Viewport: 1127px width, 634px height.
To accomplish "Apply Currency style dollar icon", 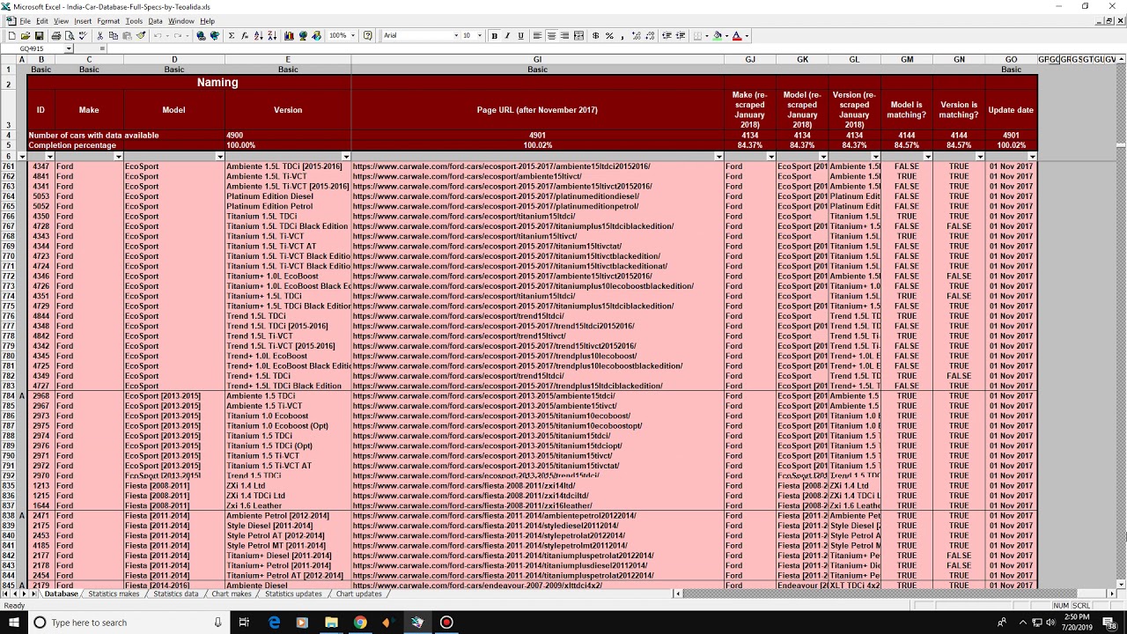I will tap(596, 35).
